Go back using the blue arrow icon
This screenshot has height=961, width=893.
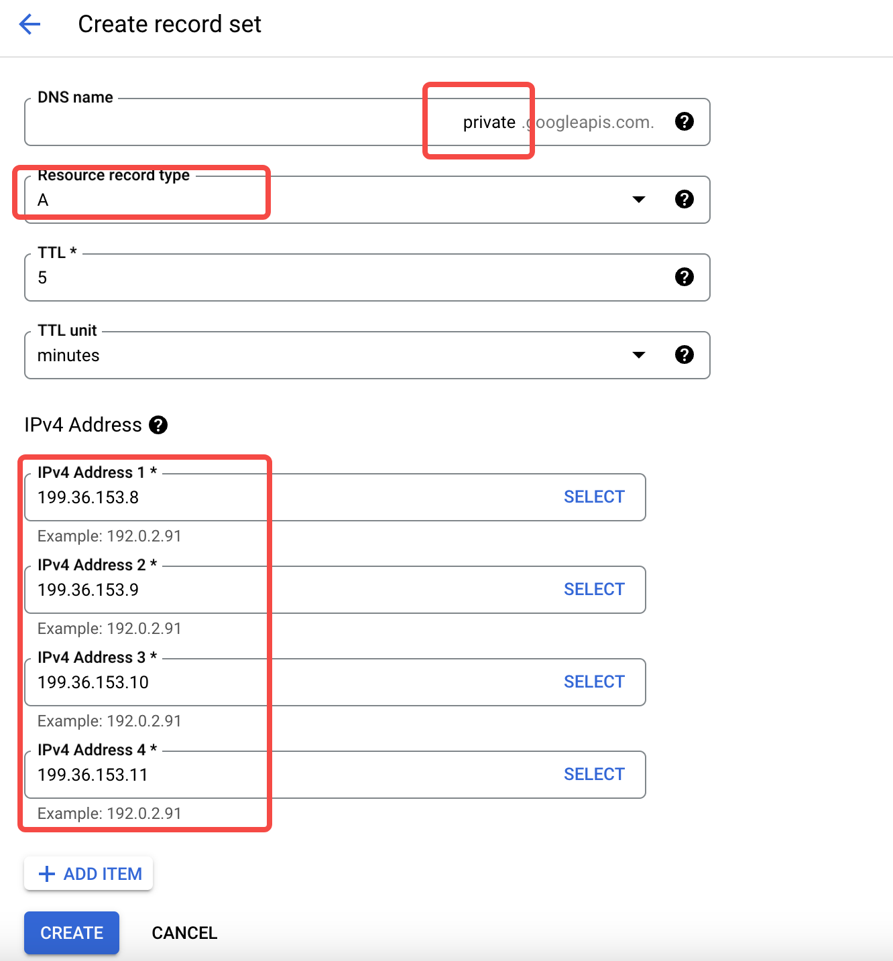(30, 25)
